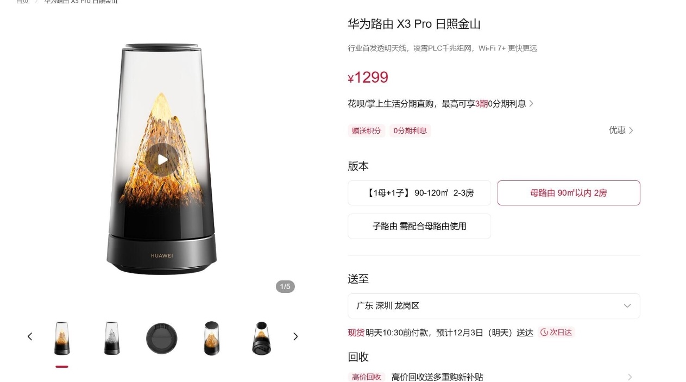Click the 赠送积分 tag
The image size is (686, 382).
pyautogui.click(x=367, y=130)
